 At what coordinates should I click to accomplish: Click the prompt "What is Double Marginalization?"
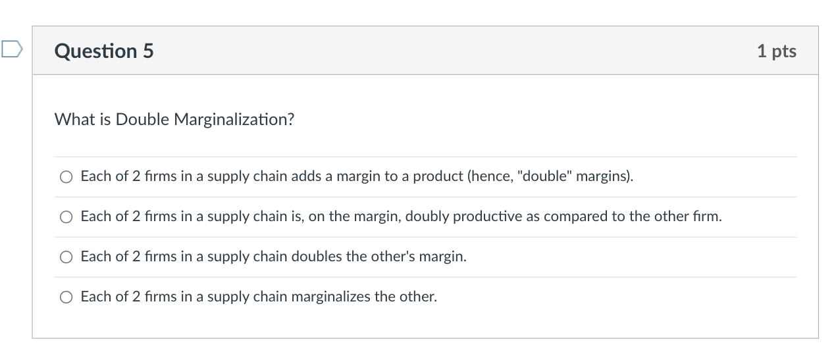click(174, 120)
